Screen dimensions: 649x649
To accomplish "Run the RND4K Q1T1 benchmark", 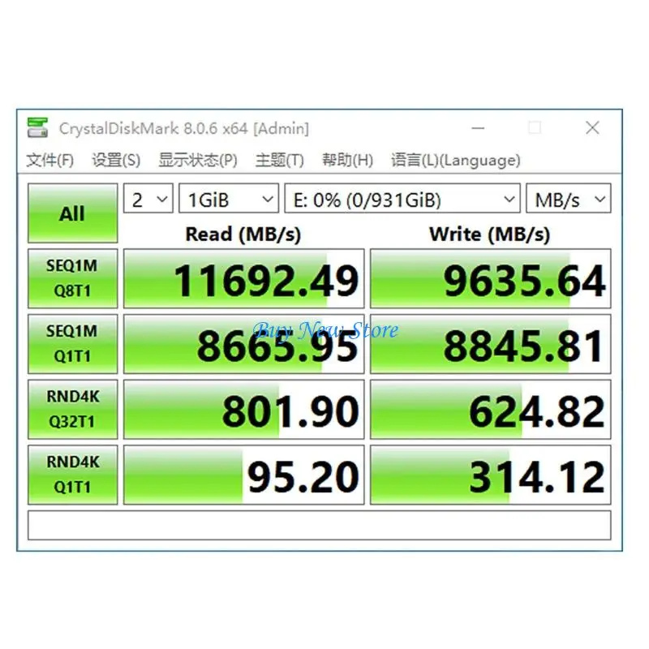I will tap(73, 475).
